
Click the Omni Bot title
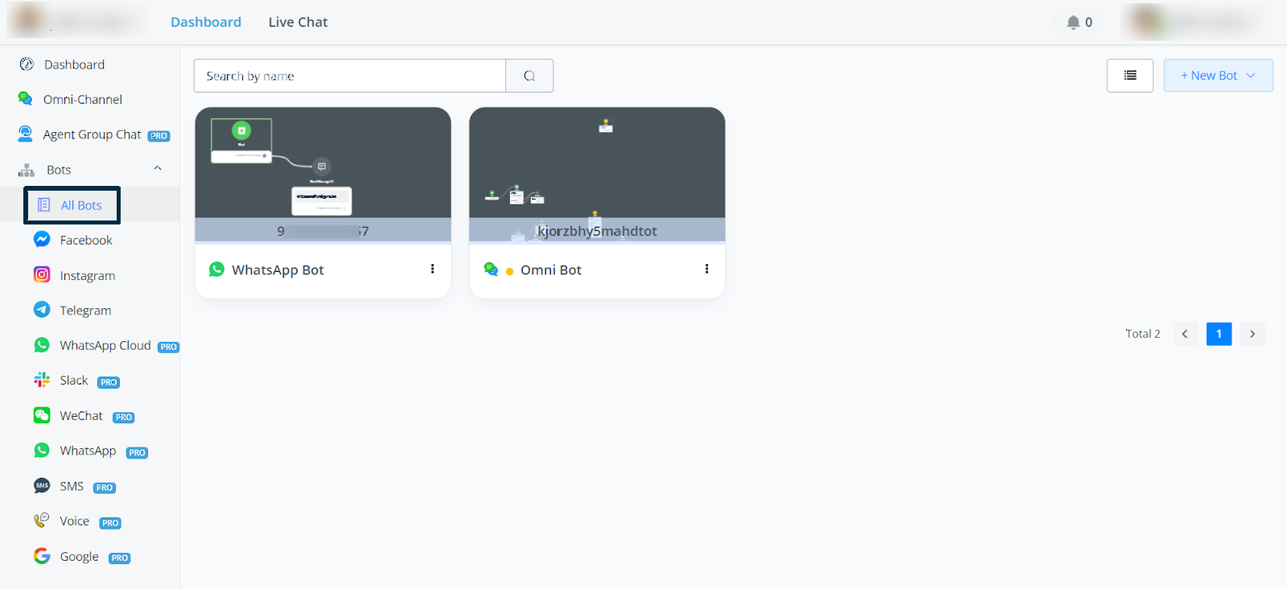551,270
